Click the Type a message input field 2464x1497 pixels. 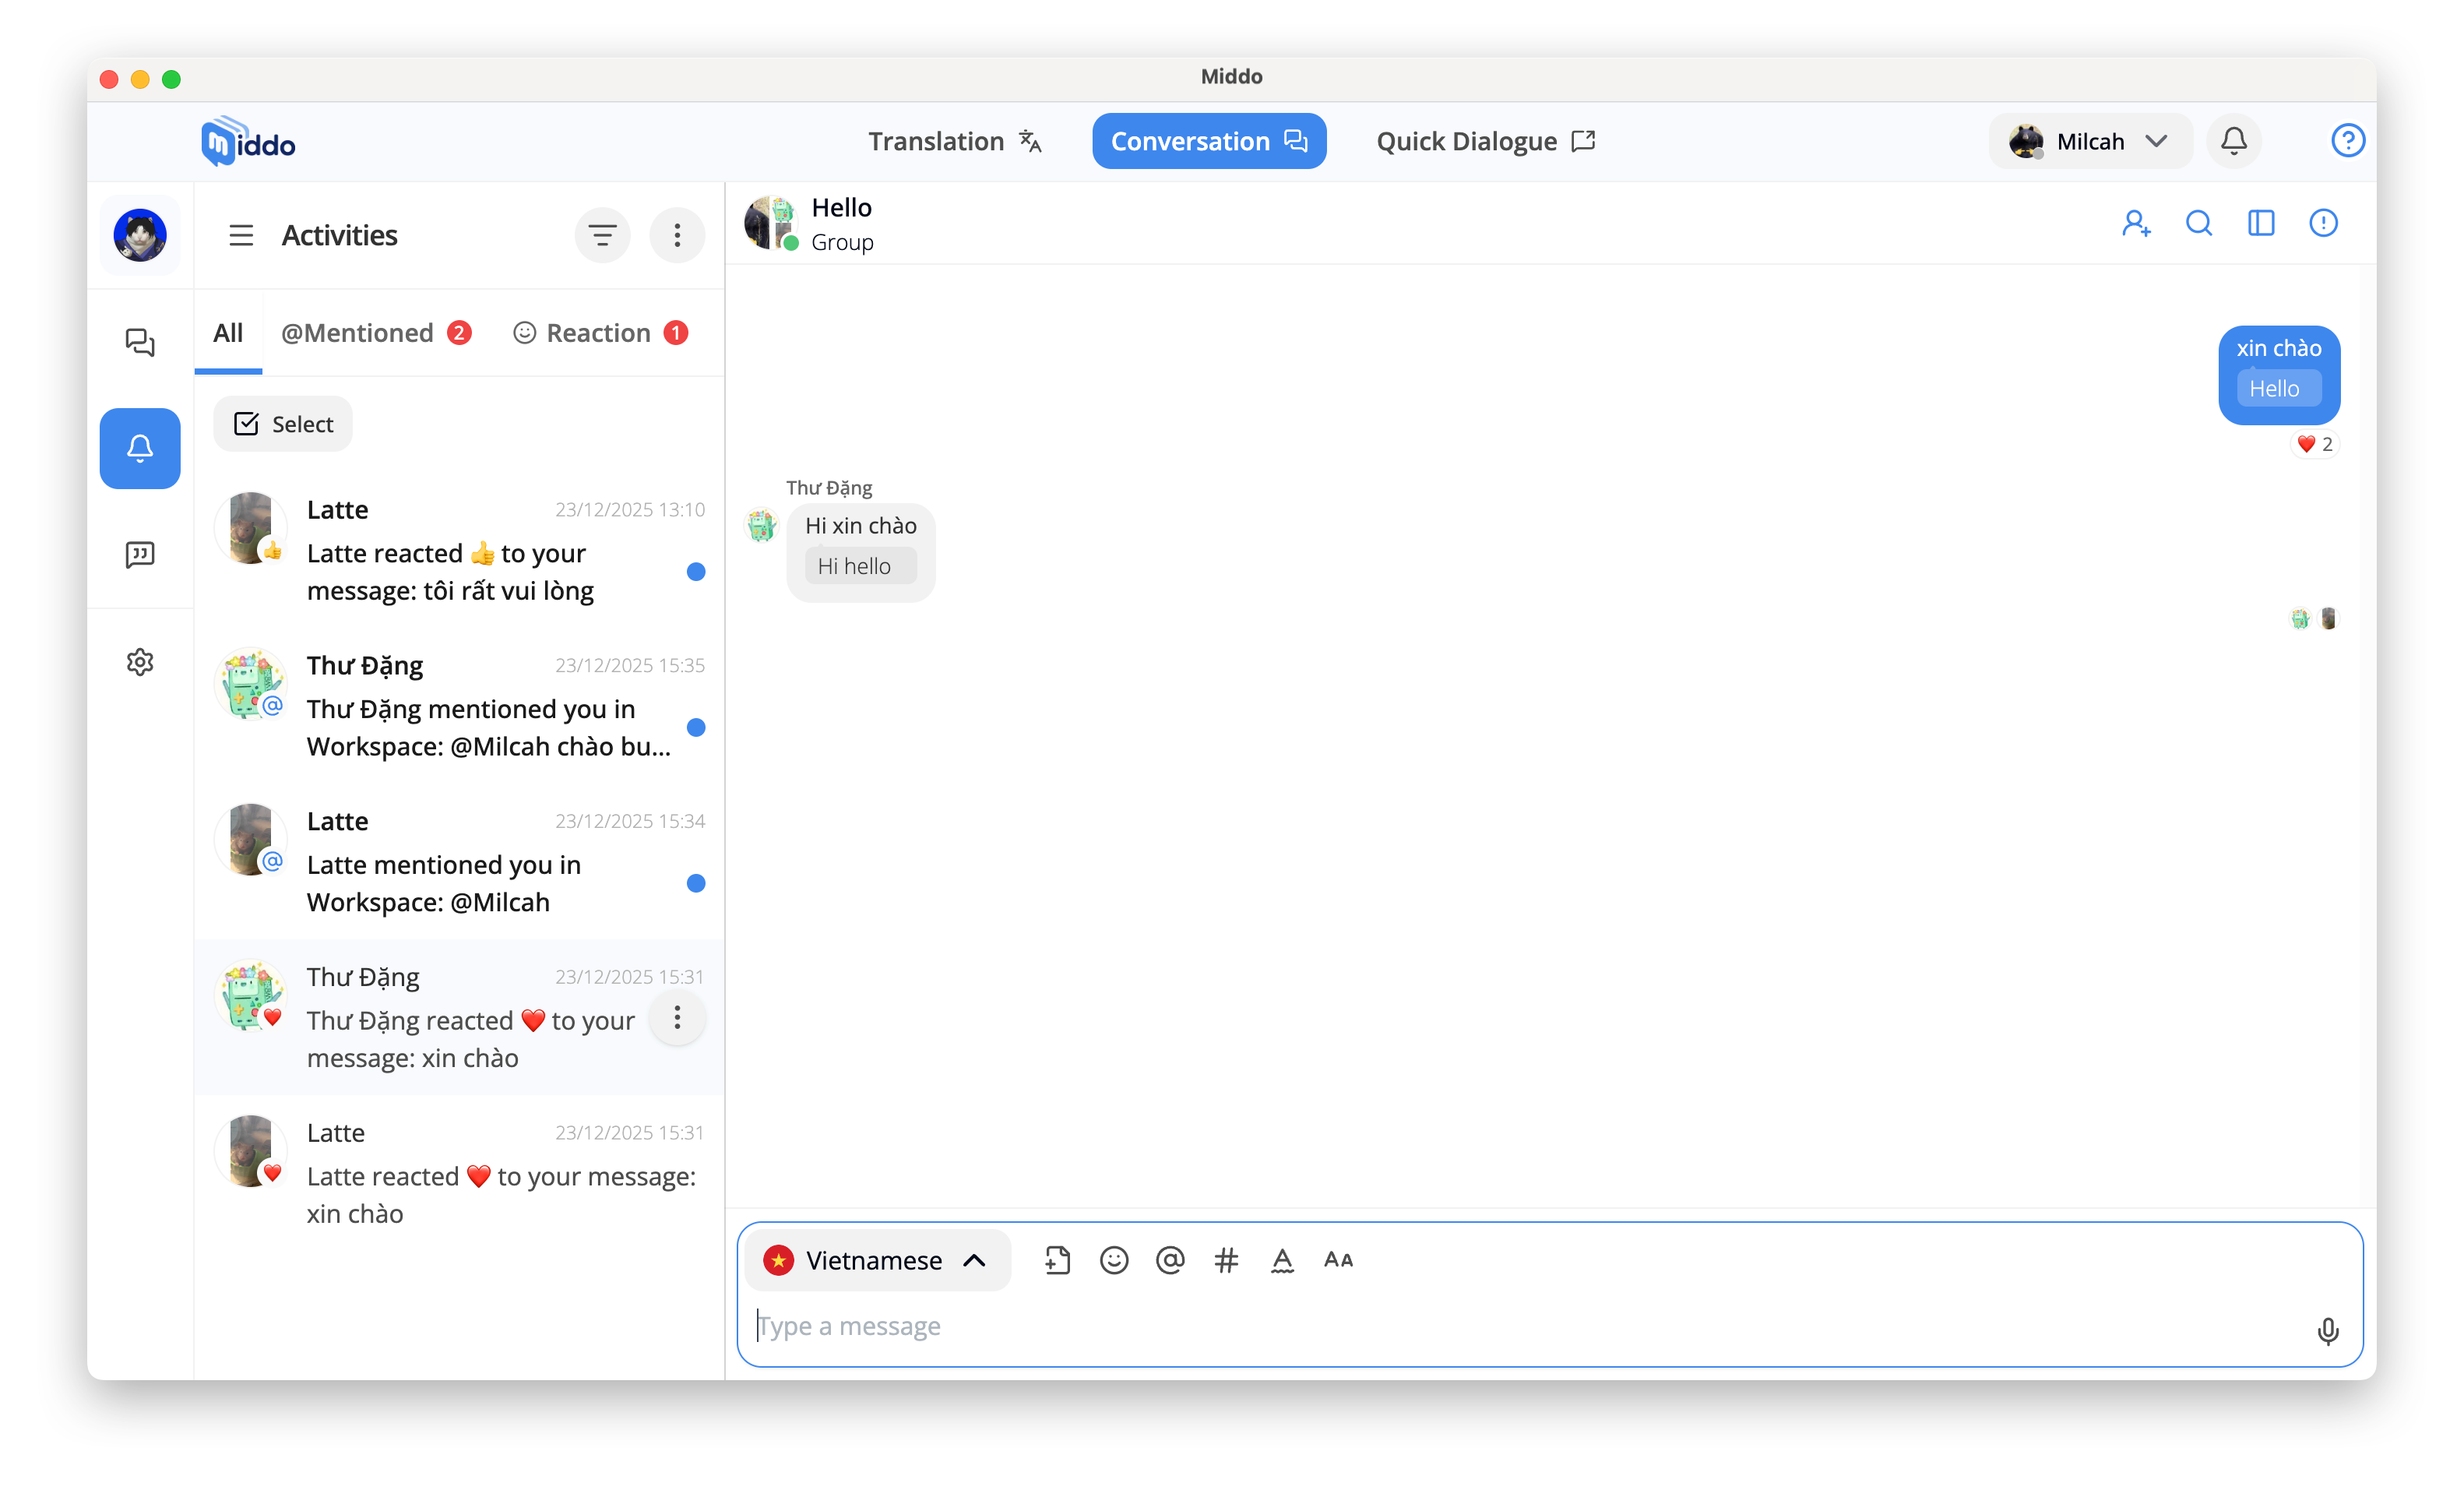point(1500,1326)
